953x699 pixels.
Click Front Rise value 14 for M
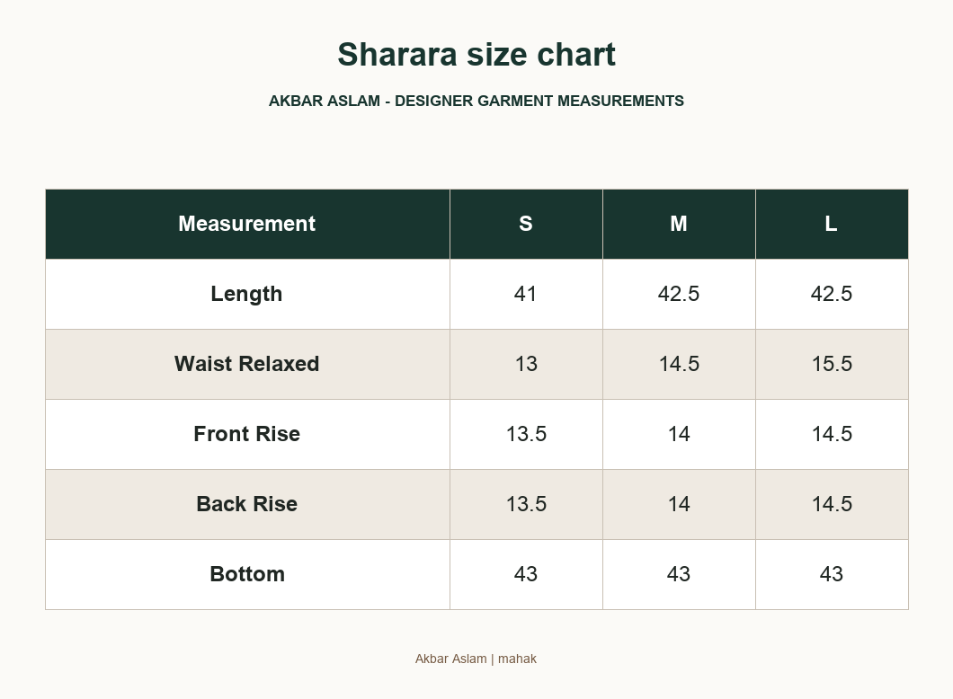coord(679,434)
